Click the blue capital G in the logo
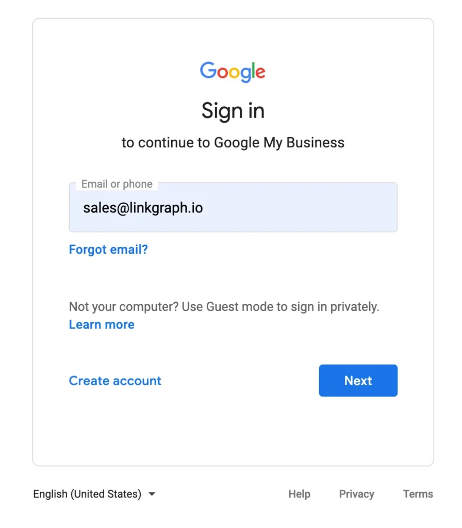This screenshot has height=528, width=462. click(x=208, y=71)
